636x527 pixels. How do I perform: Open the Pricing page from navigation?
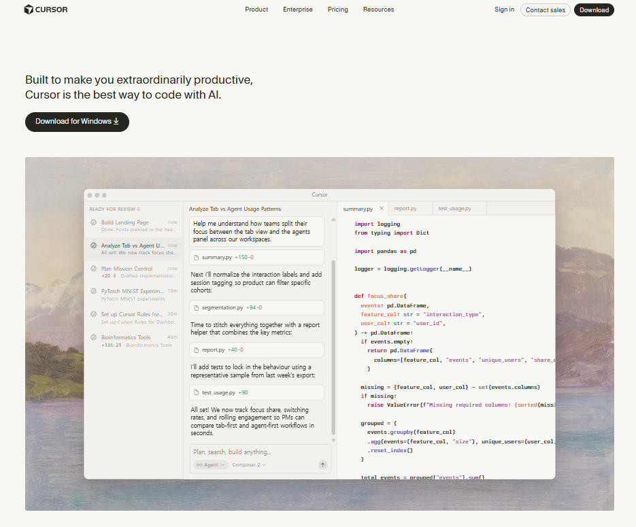(337, 10)
